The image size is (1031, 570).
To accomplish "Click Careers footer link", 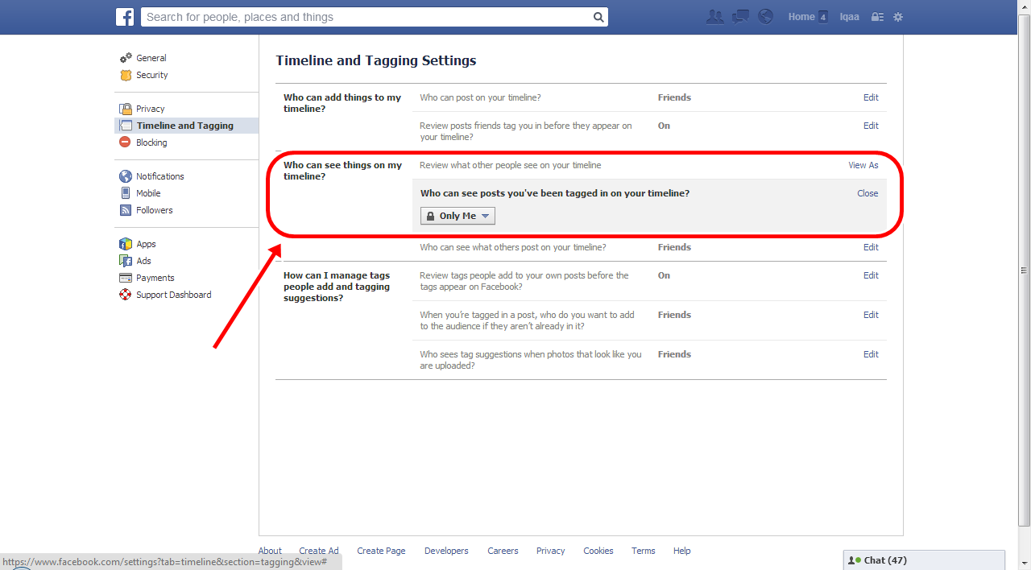I will (x=503, y=551).
